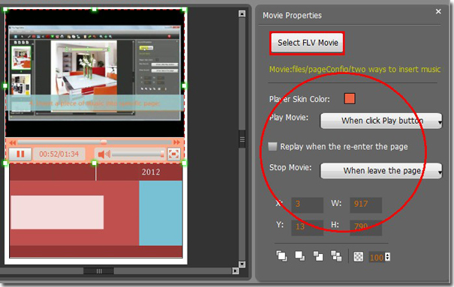454x287 pixels.
Task: Click the bring to front layer icon
Action: point(281,256)
